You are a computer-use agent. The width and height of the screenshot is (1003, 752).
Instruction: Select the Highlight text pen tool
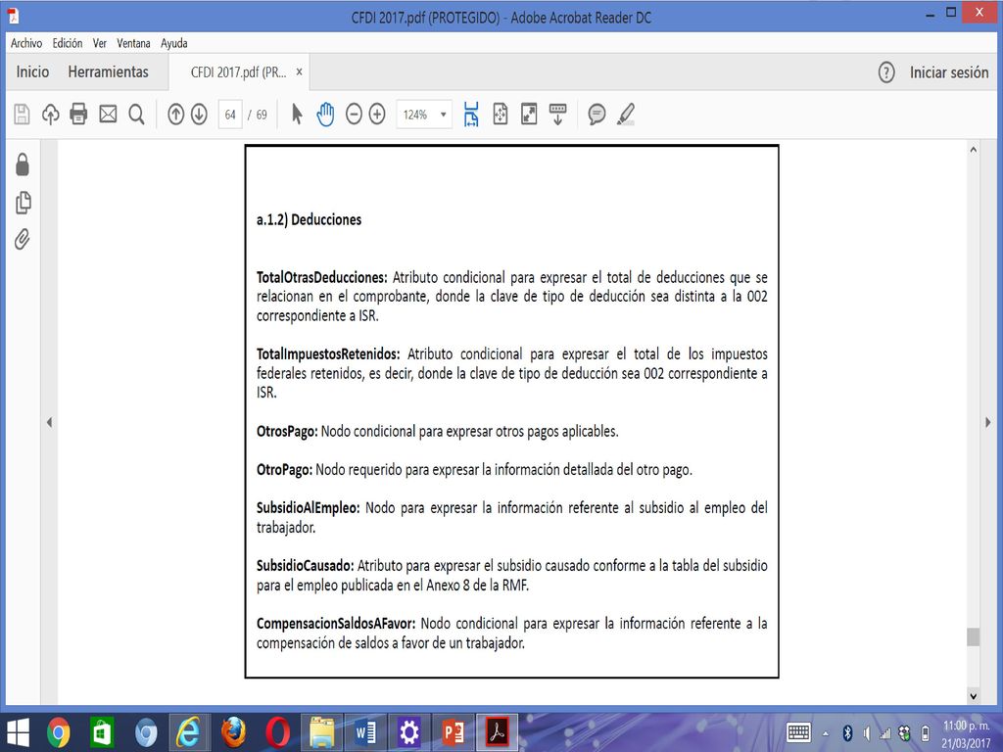click(x=626, y=115)
